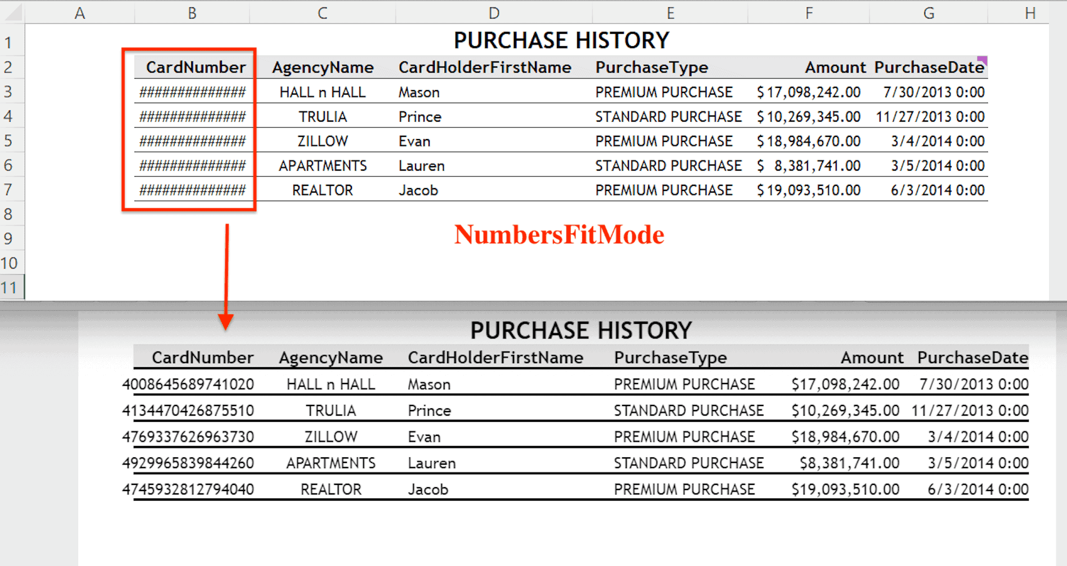The width and height of the screenshot is (1067, 566).
Task: Select column C header
Action: tap(322, 13)
